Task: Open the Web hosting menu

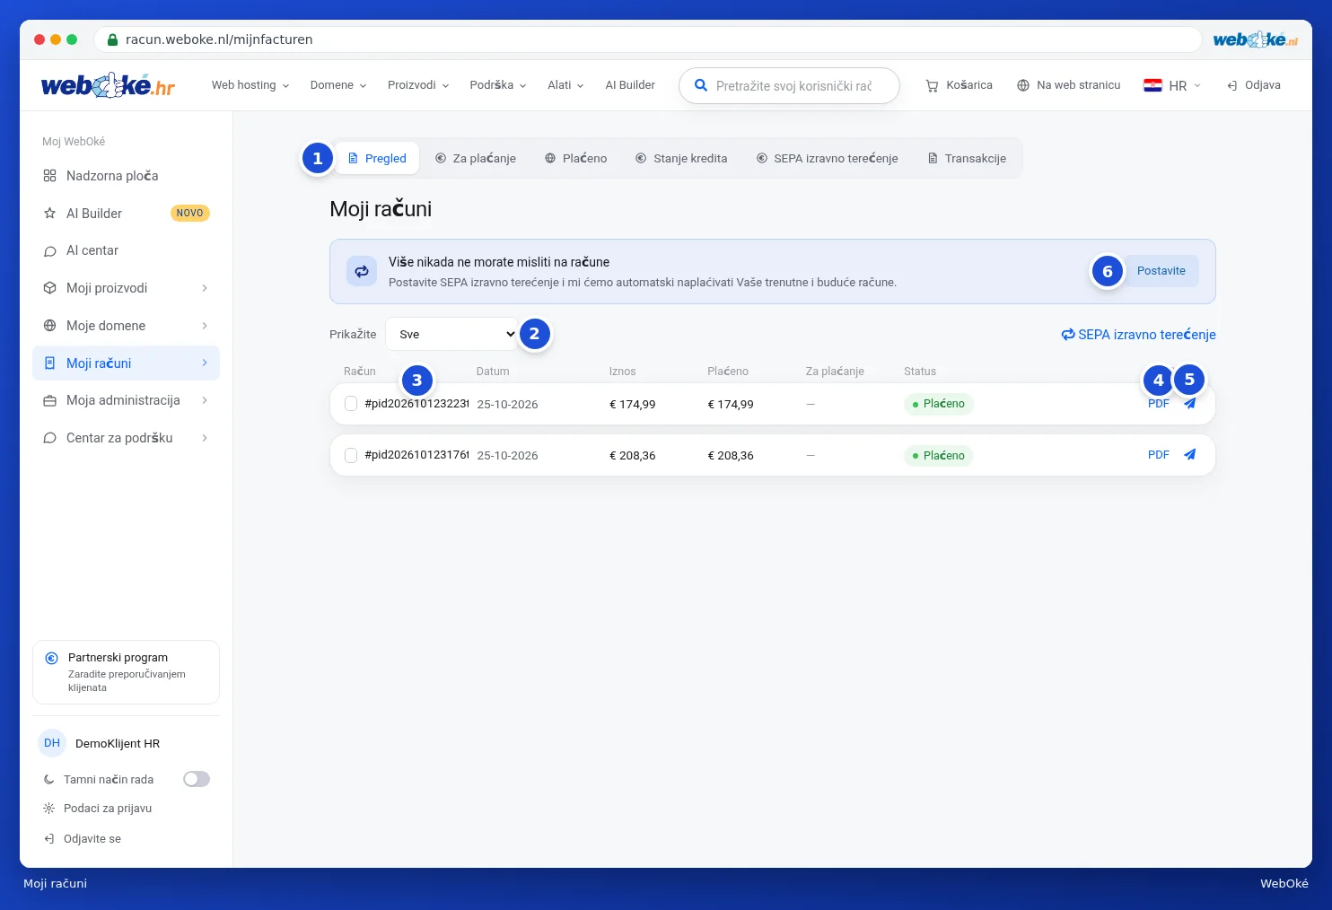Action: coord(250,85)
